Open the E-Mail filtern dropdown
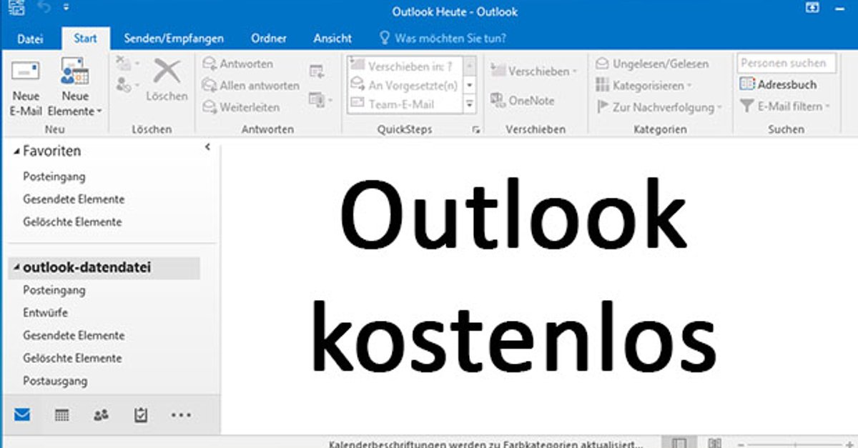 pyautogui.click(x=784, y=106)
